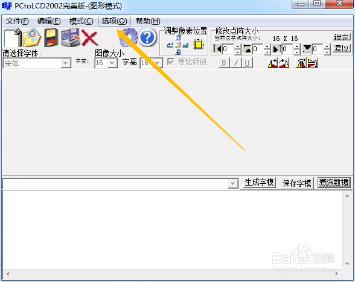Open the 字宽 width dropdown
Screen dimensions: 355x282
point(112,63)
